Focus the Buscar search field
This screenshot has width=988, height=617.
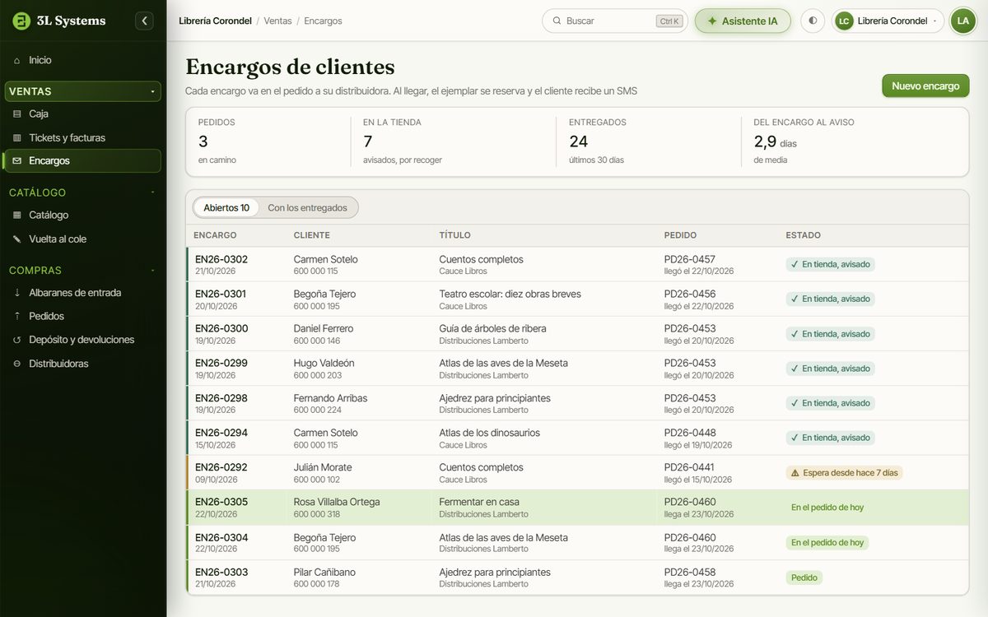coord(615,21)
